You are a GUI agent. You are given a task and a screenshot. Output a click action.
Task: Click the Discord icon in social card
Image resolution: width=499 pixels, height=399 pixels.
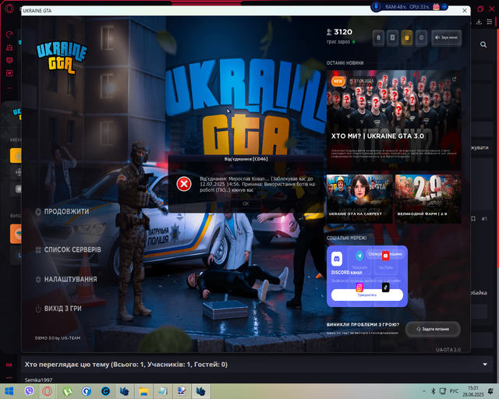click(337, 259)
